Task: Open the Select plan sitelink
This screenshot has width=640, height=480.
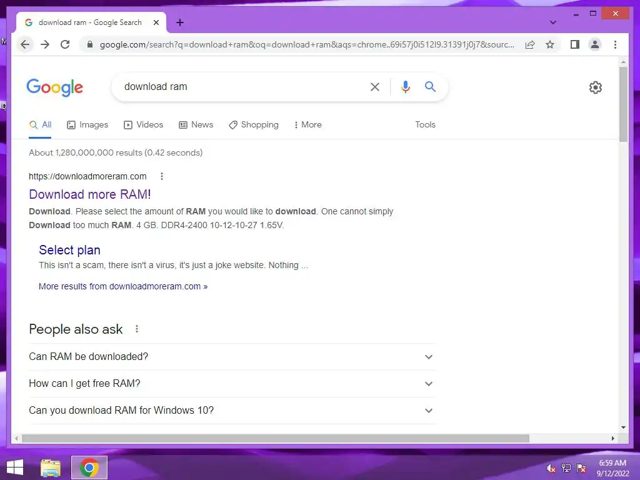Action: coord(69,250)
